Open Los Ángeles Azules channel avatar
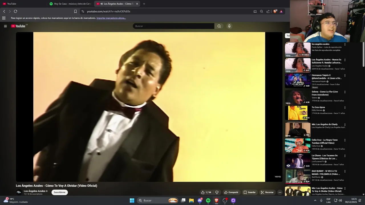365x205 pixels. 19,192
